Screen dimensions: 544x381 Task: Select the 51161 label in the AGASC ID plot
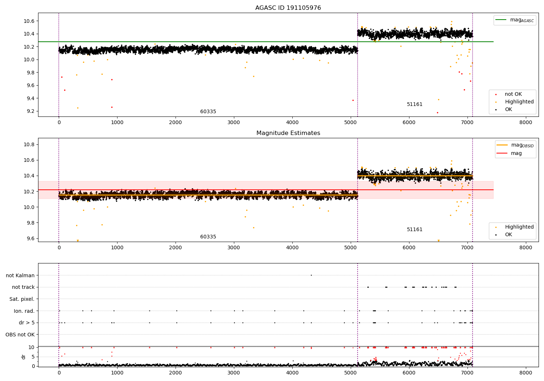click(415, 105)
